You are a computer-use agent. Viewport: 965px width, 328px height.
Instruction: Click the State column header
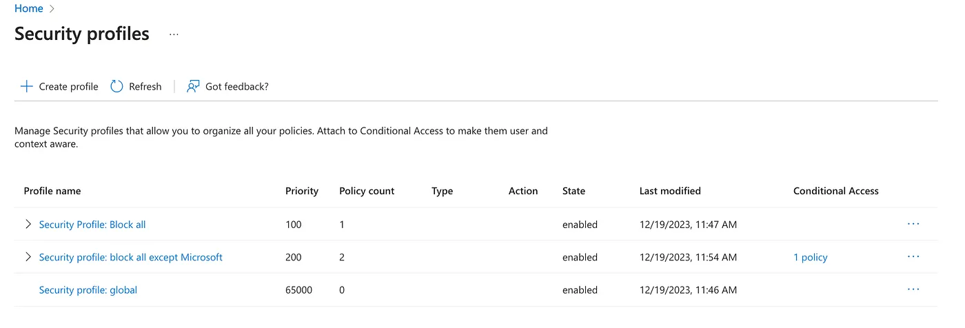pyautogui.click(x=573, y=191)
